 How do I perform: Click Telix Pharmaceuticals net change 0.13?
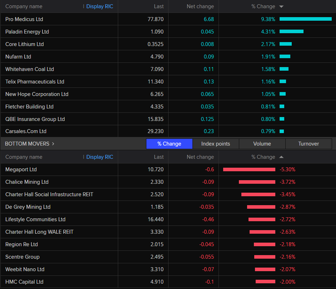pos(209,82)
